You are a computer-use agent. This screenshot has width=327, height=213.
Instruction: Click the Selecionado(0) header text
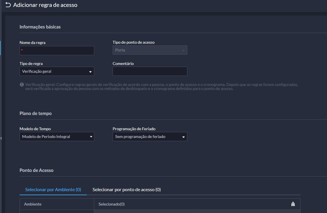(x=111, y=204)
